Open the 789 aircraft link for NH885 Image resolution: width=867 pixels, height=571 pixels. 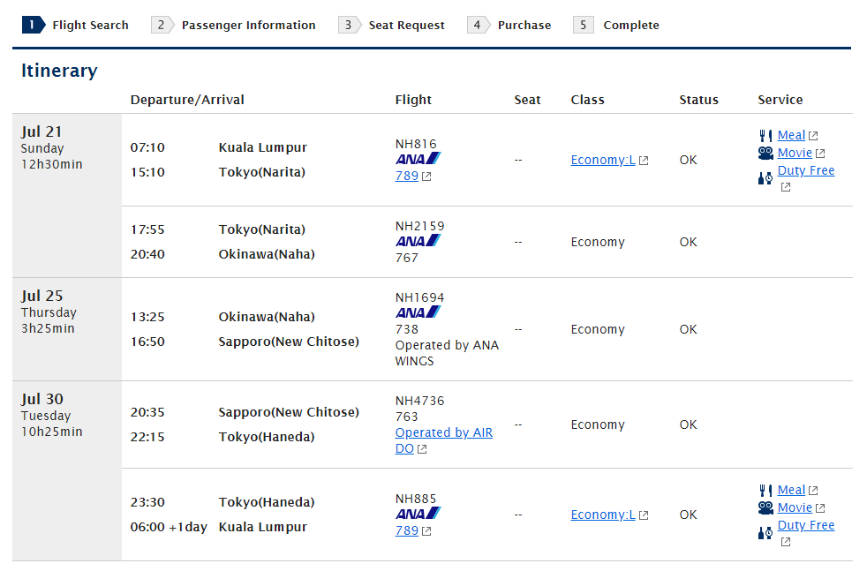tap(406, 530)
